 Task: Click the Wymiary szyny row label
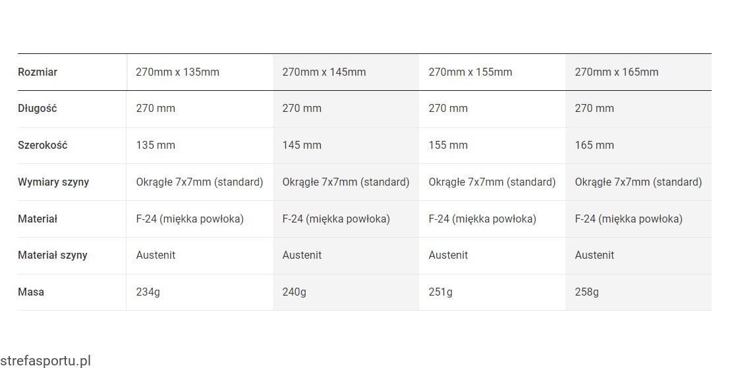click(x=53, y=182)
